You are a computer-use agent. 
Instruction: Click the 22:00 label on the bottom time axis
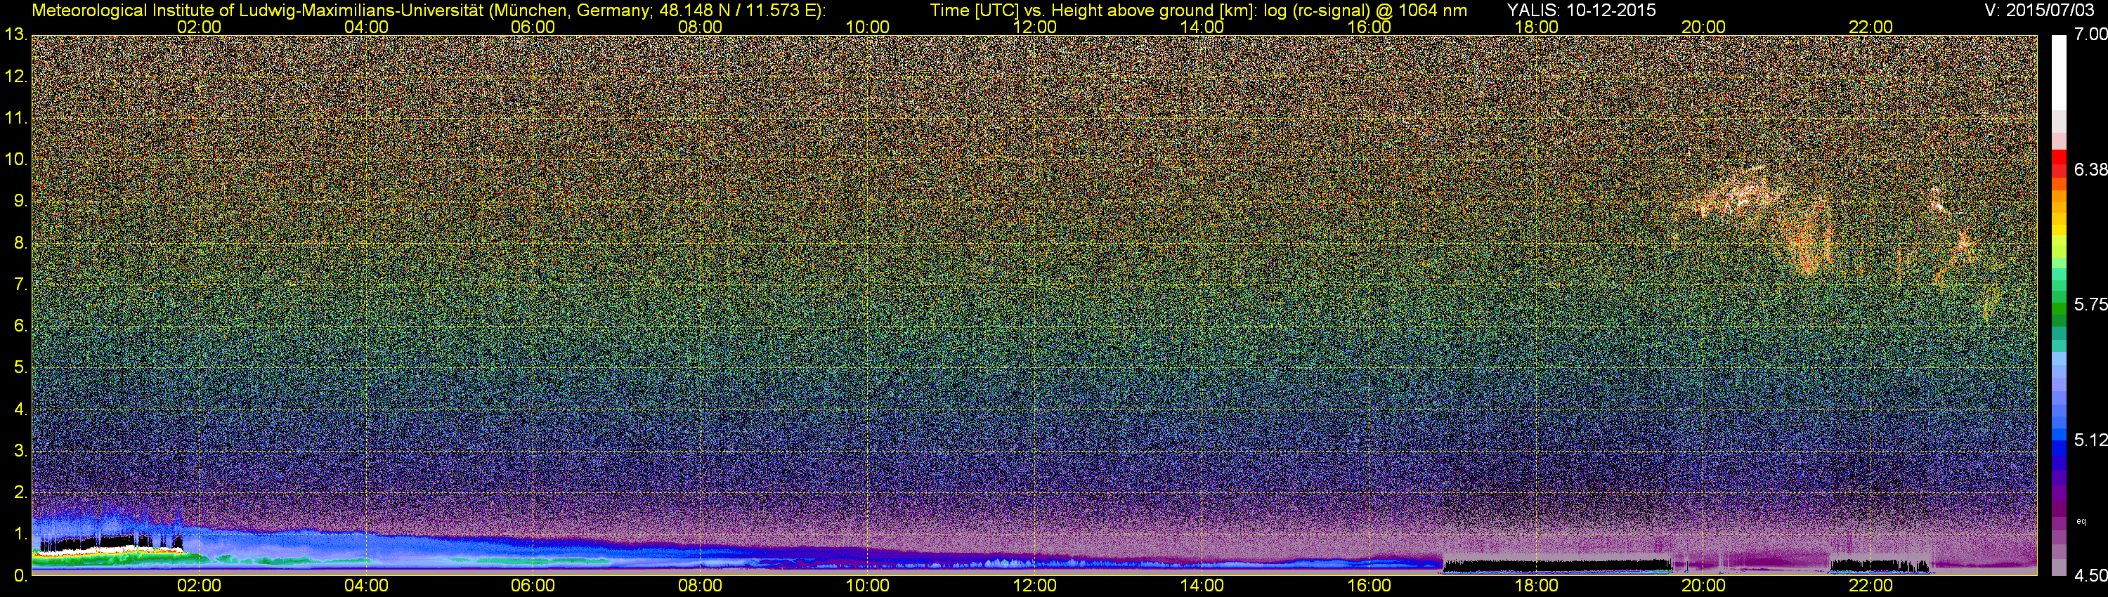[x=1870, y=586]
